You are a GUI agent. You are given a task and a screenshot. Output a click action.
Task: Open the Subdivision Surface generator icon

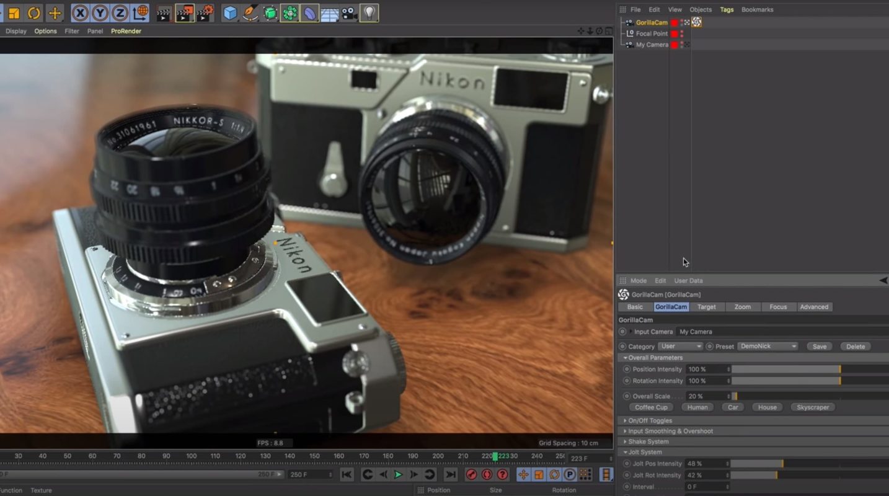[x=270, y=13]
